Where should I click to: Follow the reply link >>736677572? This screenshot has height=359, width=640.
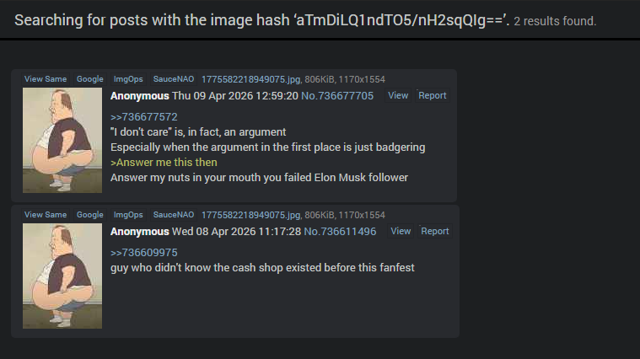(x=143, y=117)
